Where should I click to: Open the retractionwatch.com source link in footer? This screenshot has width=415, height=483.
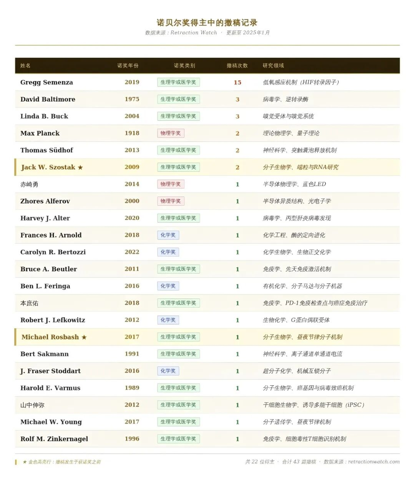pyautogui.click(x=373, y=462)
